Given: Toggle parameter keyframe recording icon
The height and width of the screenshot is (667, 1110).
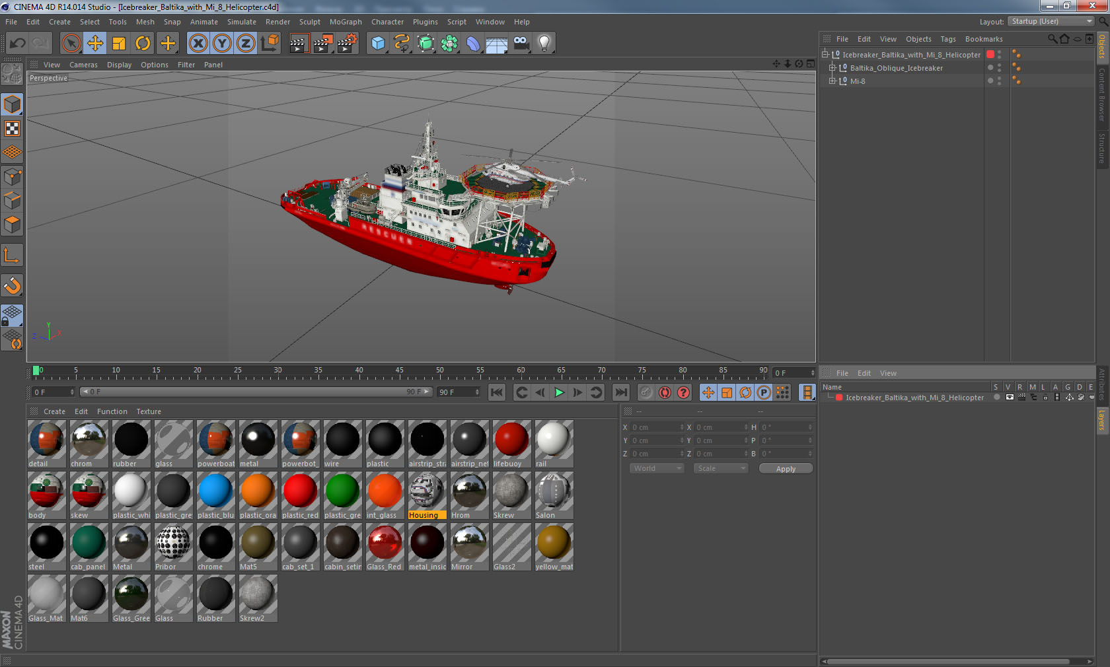Looking at the screenshot, I should 764,392.
